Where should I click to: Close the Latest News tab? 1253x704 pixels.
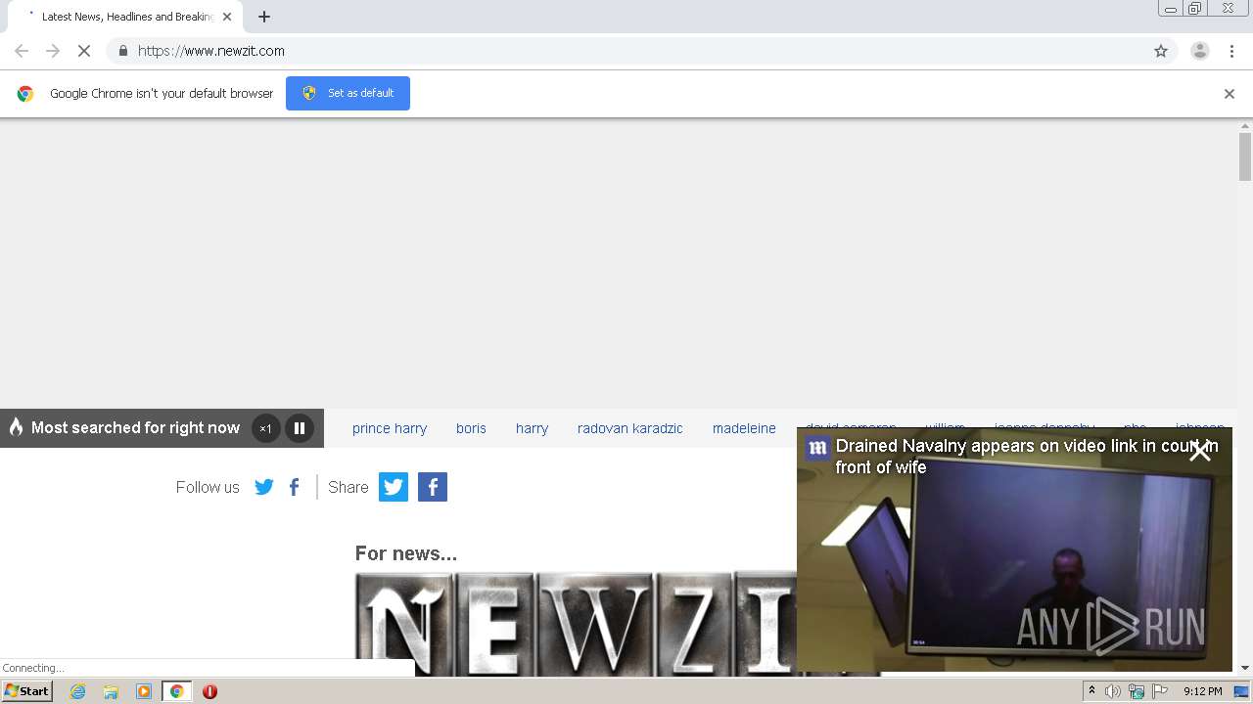[x=227, y=17]
